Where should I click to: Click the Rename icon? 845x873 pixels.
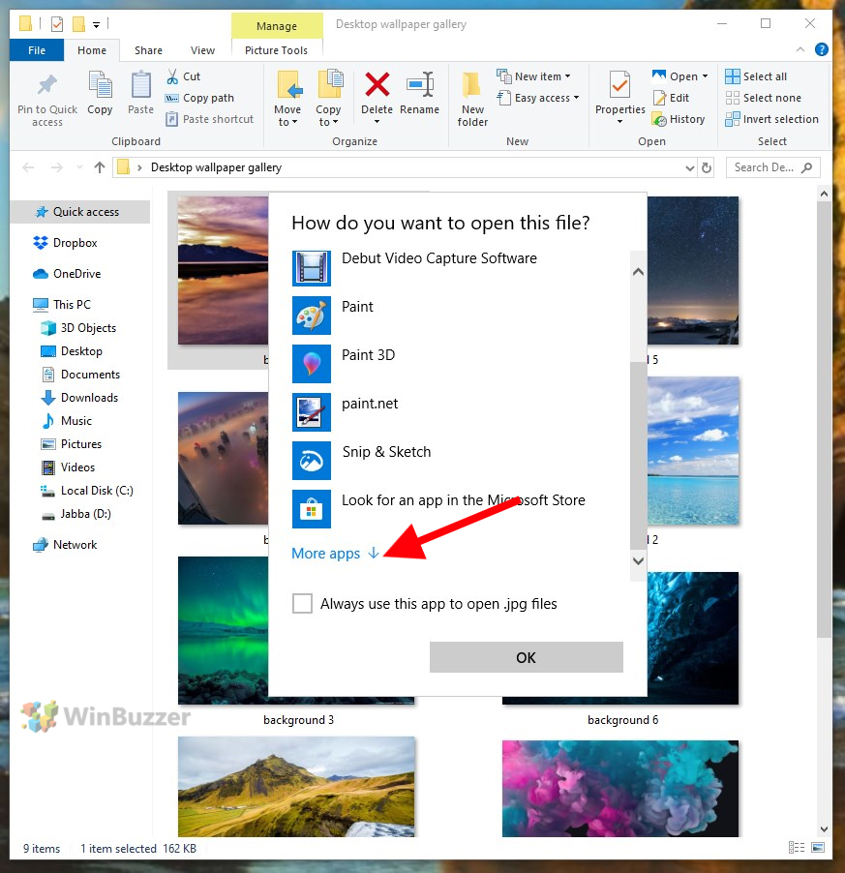pyautogui.click(x=420, y=84)
